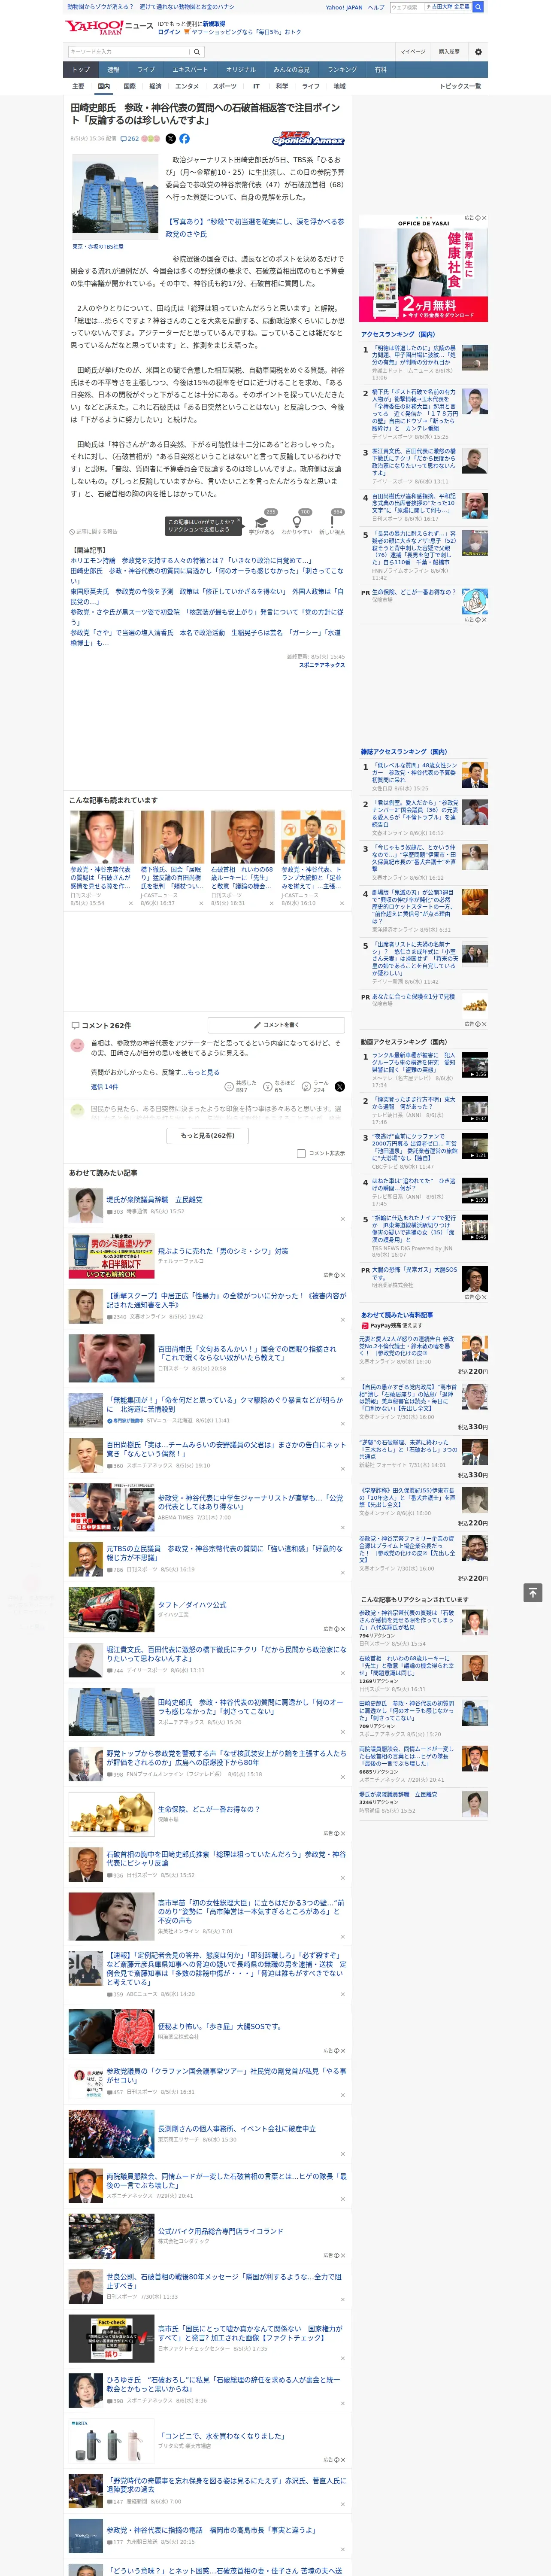The height and width of the screenshot is (2576, 551).
Task: Open 長渕剛さんの個人事務所 article
Action: [236, 2128]
